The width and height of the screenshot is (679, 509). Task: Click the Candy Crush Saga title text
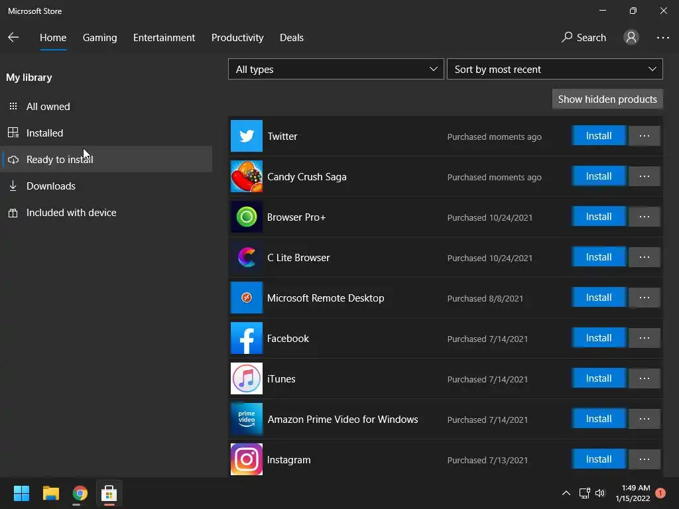306,176
